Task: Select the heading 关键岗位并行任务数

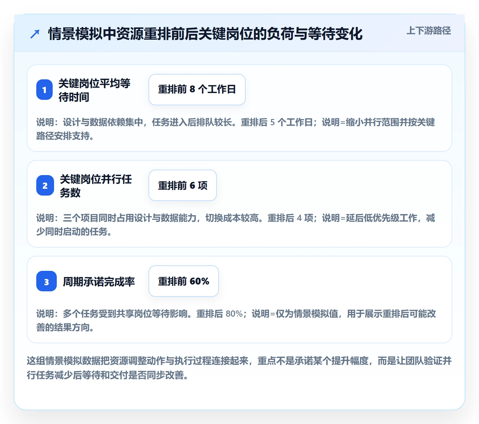Action: pos(96,186)
